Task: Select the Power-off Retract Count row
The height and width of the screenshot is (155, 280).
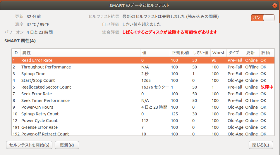Action: (143, 133)
